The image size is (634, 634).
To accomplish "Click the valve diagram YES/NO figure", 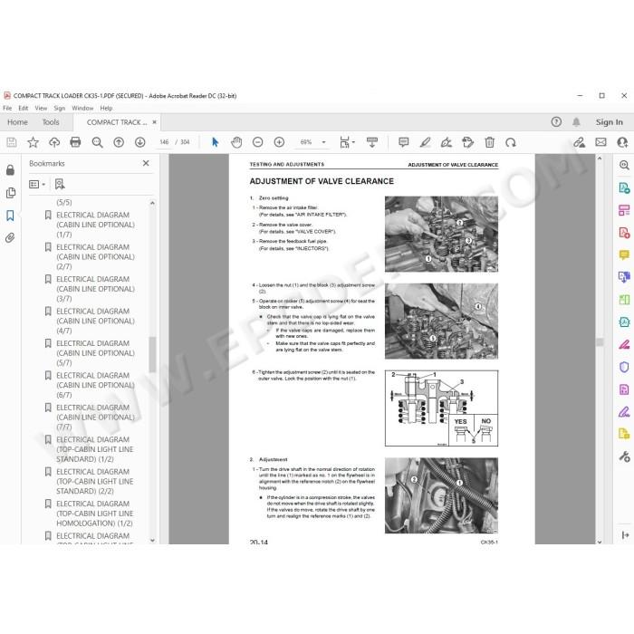I will pos(441,408).
